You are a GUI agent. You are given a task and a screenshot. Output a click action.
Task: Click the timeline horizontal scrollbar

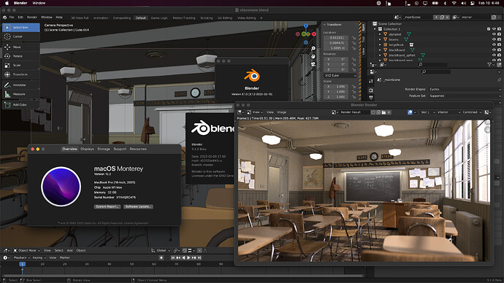(183, 276)
